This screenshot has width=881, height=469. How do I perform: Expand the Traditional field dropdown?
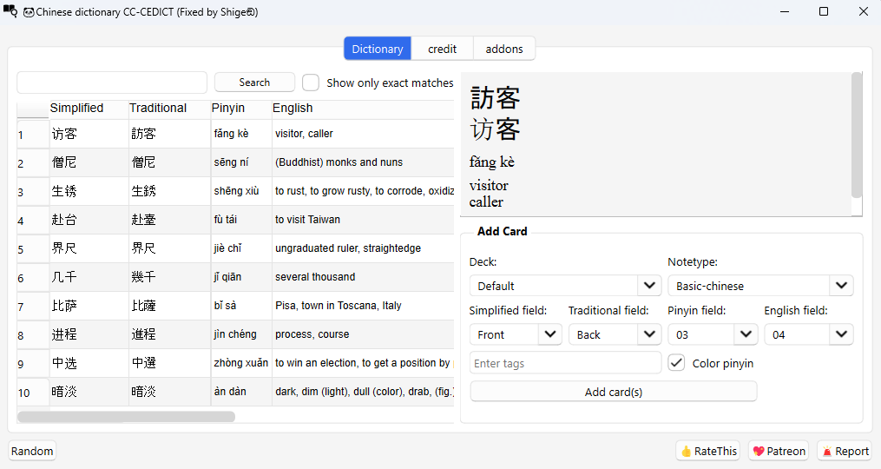click(614, 334)
